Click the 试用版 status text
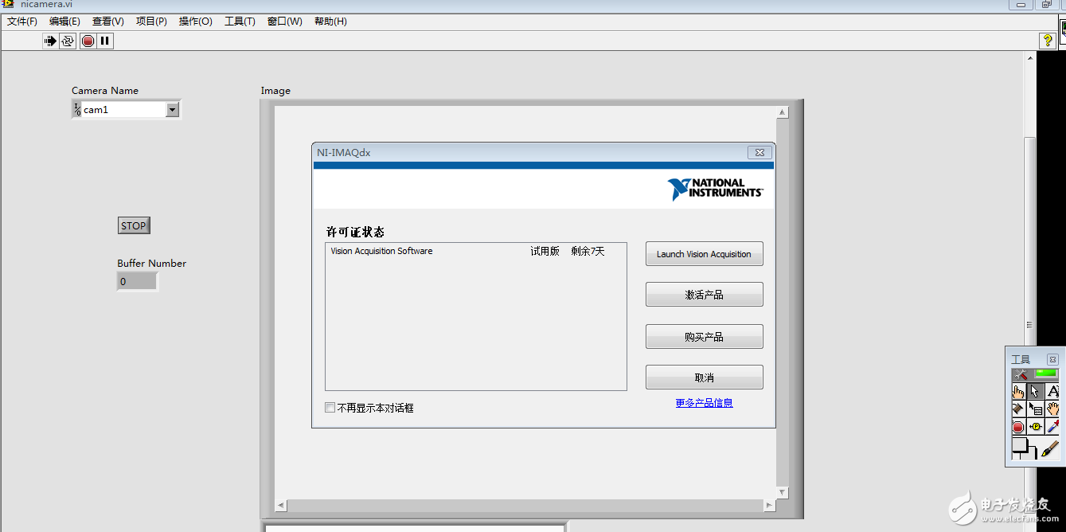The image size is (1066, 532). click(545, 251)
